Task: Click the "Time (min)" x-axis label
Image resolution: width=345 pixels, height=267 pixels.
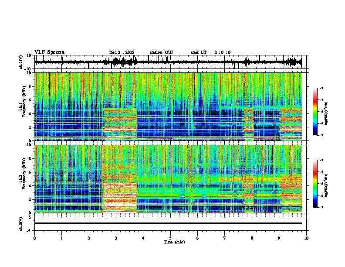Action: 174,242
